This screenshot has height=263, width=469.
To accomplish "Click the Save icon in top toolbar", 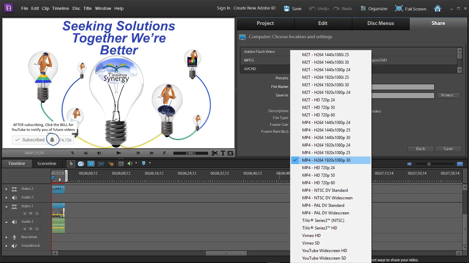I will (x=286, y=9).
